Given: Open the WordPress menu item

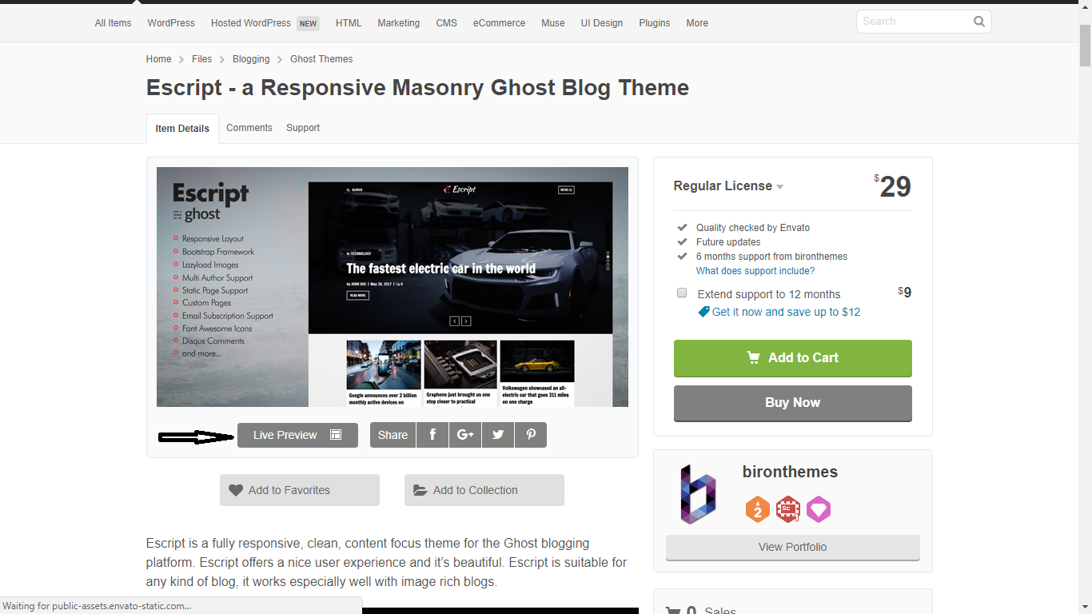Looking at the screenshot, I should pyautogui.click(x=171, y=23).
